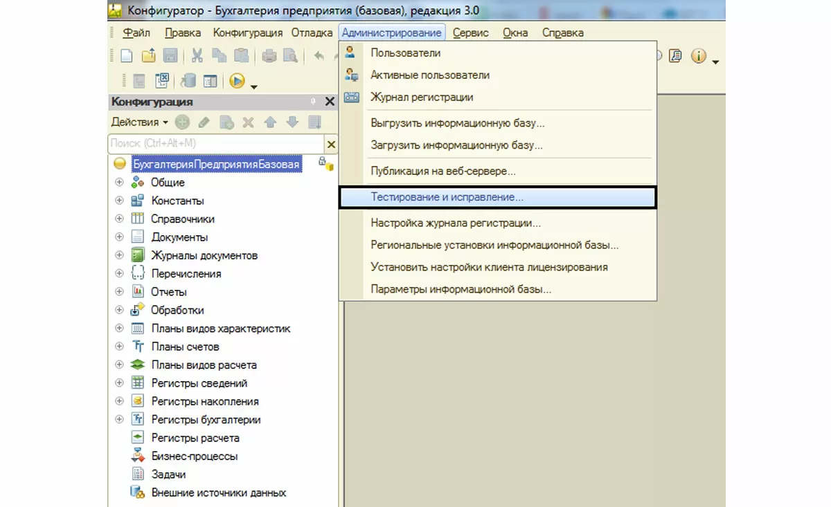Select Планы видов характеристик tree item

tap(221, 329)
